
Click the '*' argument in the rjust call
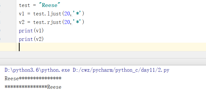click(77, 22)
